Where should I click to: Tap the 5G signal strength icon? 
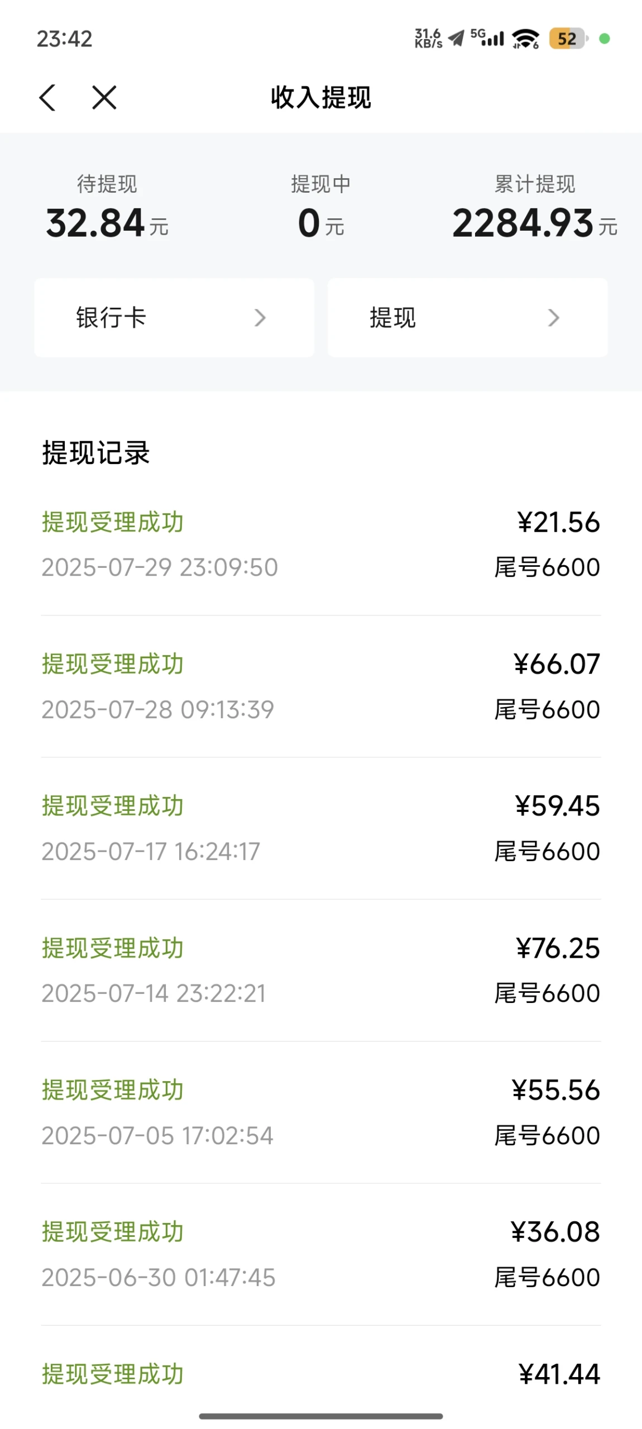click(x=487, y=38)
